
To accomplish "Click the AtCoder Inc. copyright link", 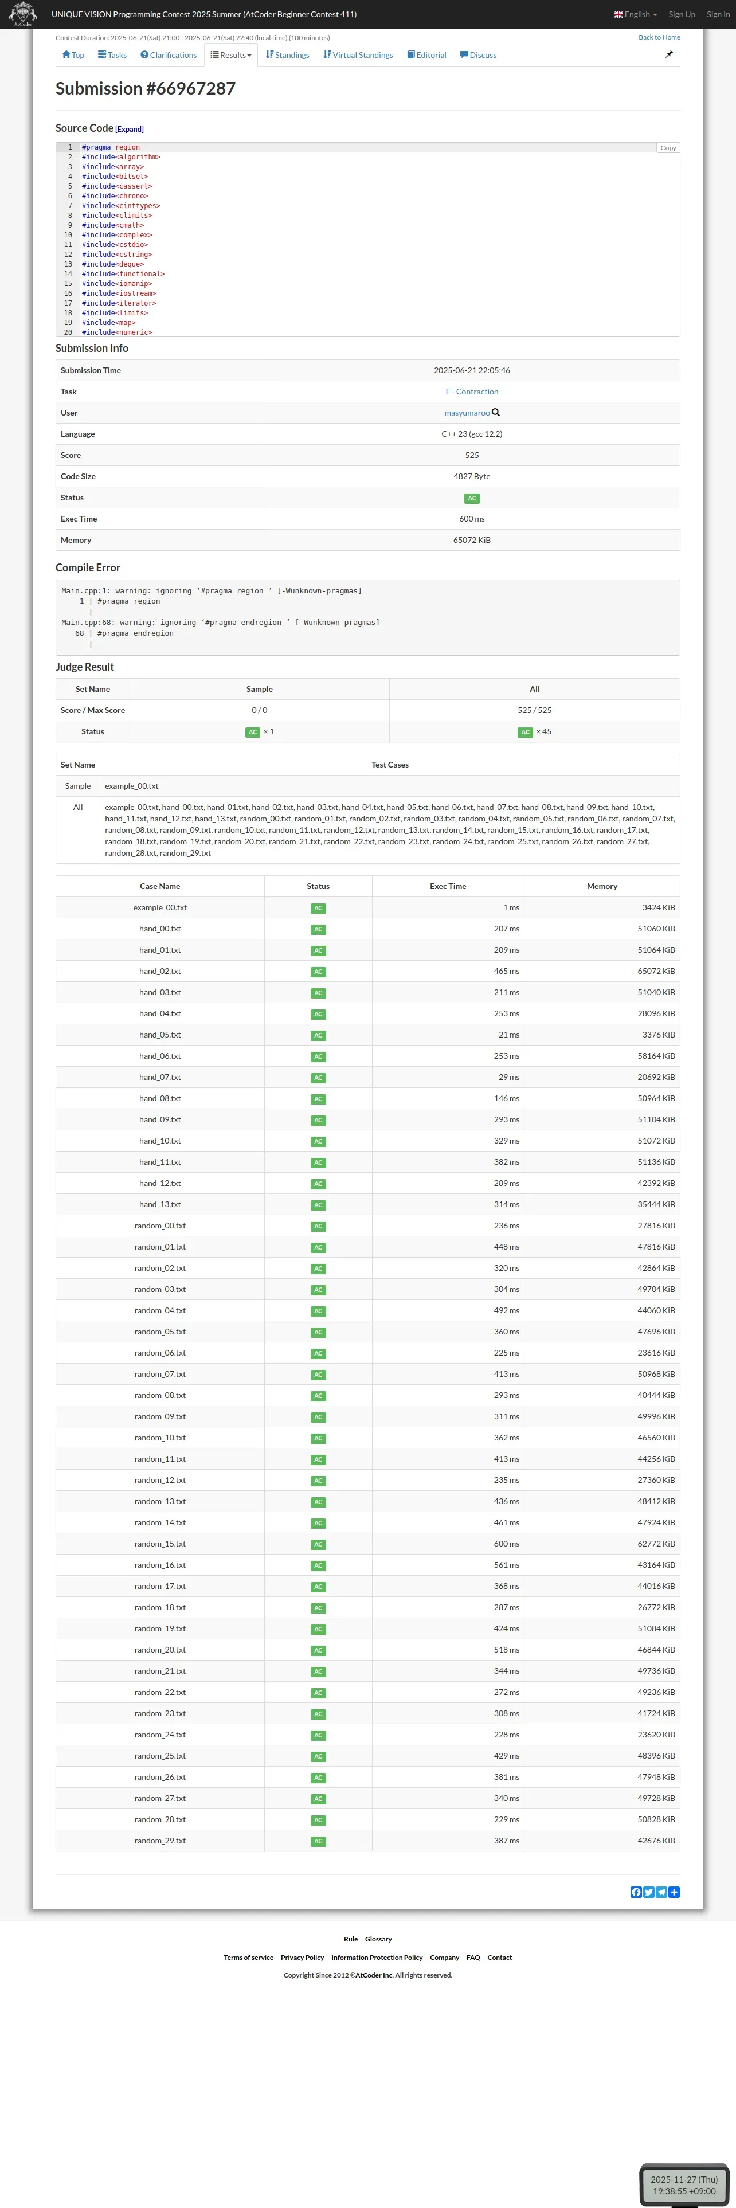I will click(374, 1975).
